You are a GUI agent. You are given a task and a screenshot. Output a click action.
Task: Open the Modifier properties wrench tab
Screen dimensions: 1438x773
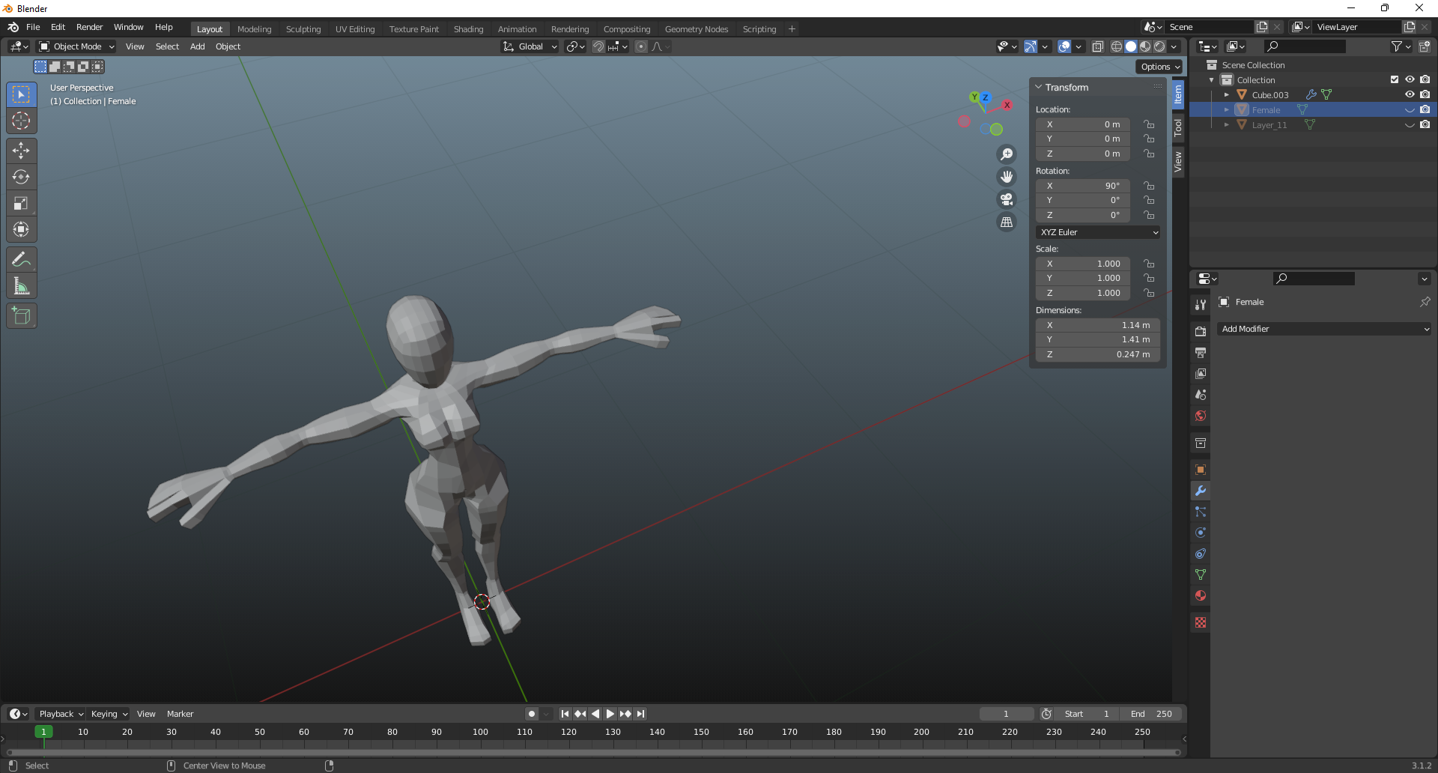click(x=1201, y=491)
